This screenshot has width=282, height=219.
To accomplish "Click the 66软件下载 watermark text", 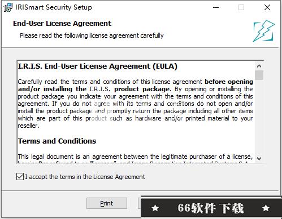I will coord(211,208).
